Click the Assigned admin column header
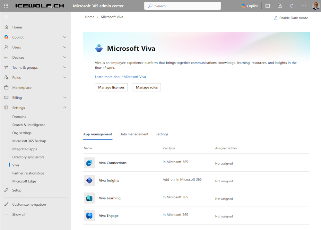Image resolution: width=321 pixels, height=230 pixels. click(x=226, y=148)
